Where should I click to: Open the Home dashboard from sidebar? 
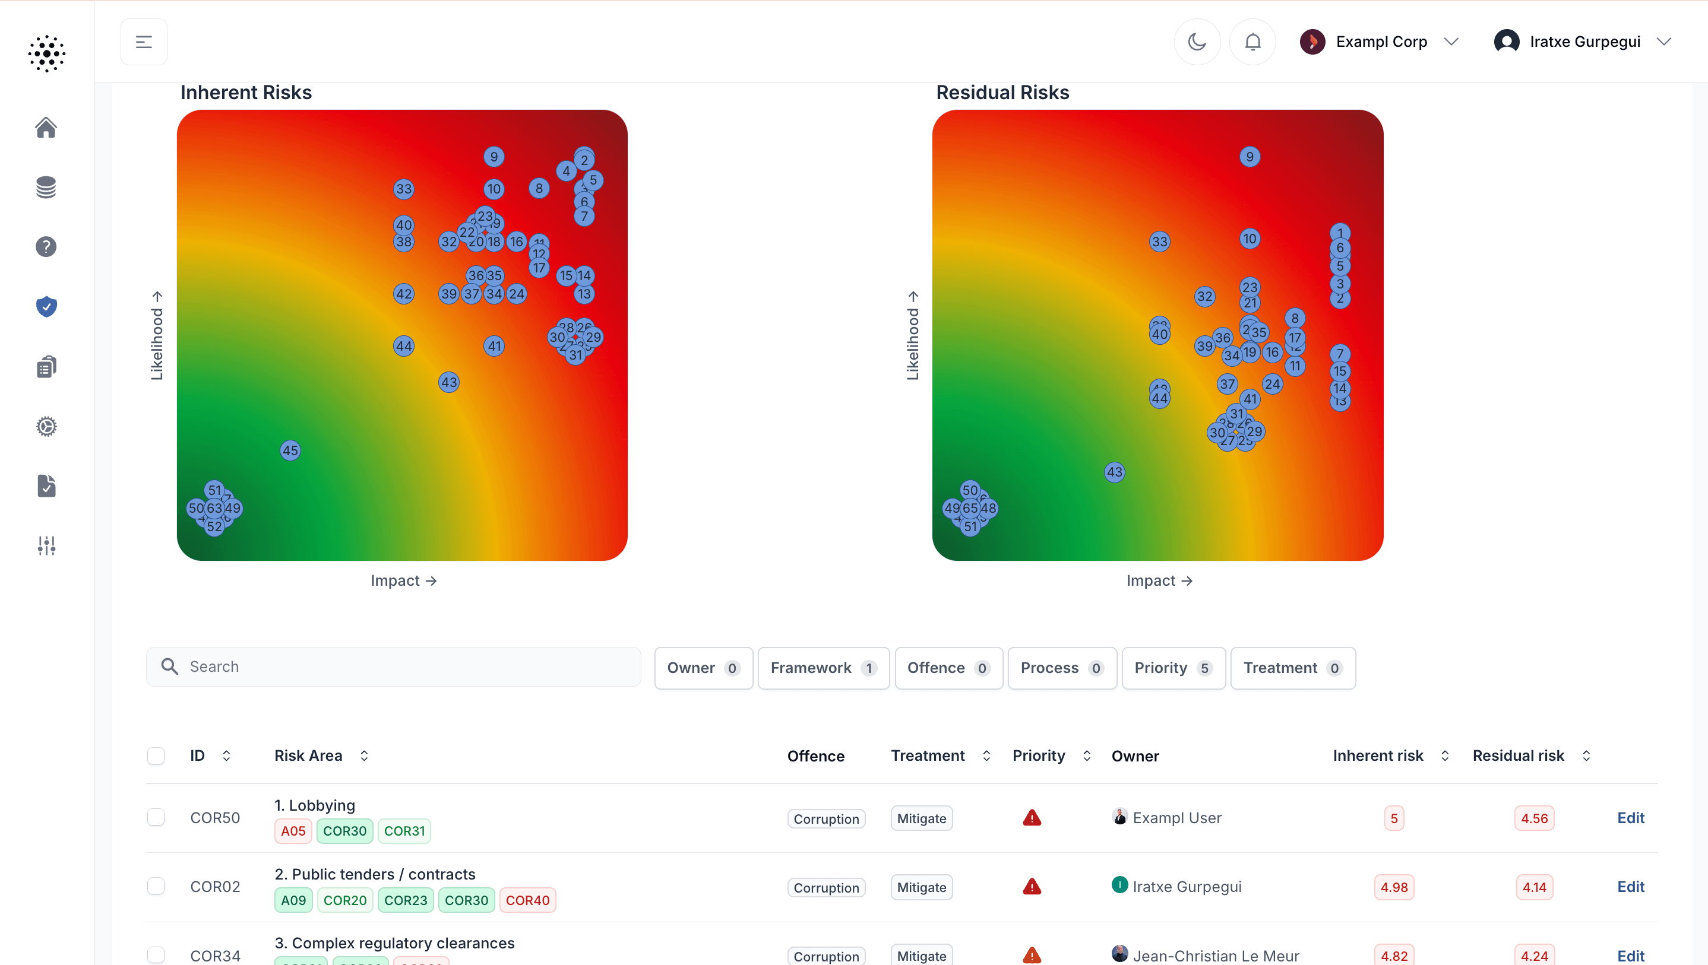point(46,126)
